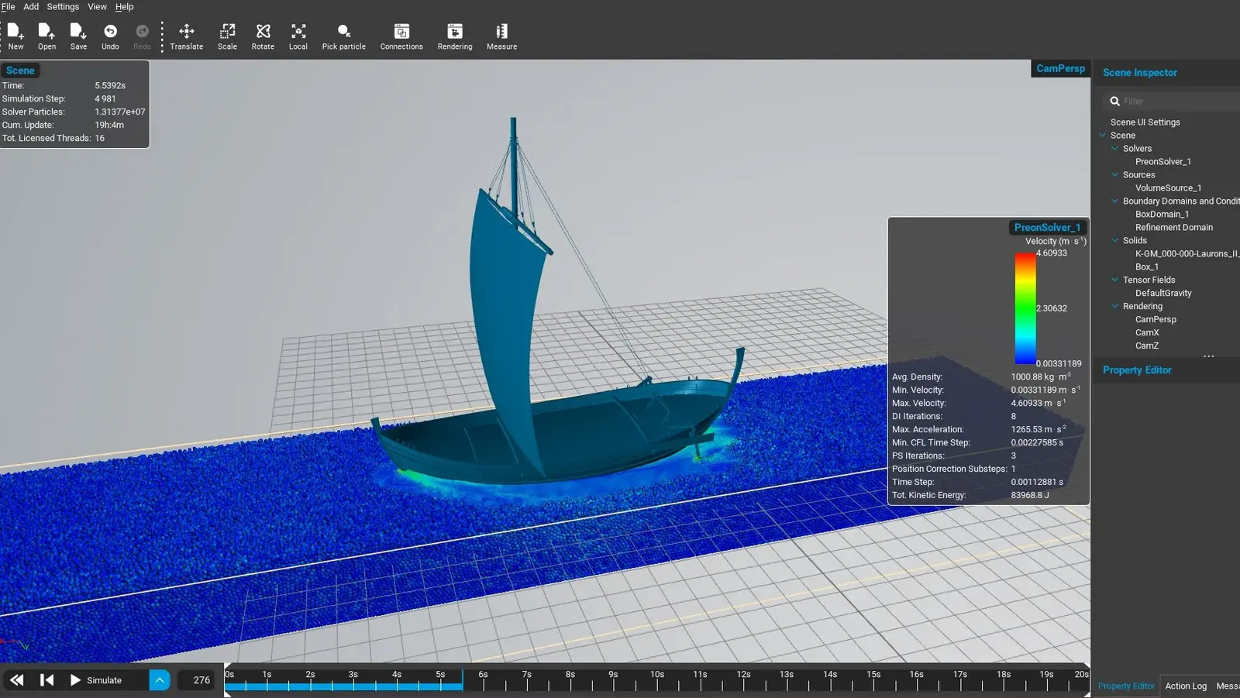The height and width of the screenshot is (698, 1240).
Task: Click the New scene icon
Action: [15, 32]
